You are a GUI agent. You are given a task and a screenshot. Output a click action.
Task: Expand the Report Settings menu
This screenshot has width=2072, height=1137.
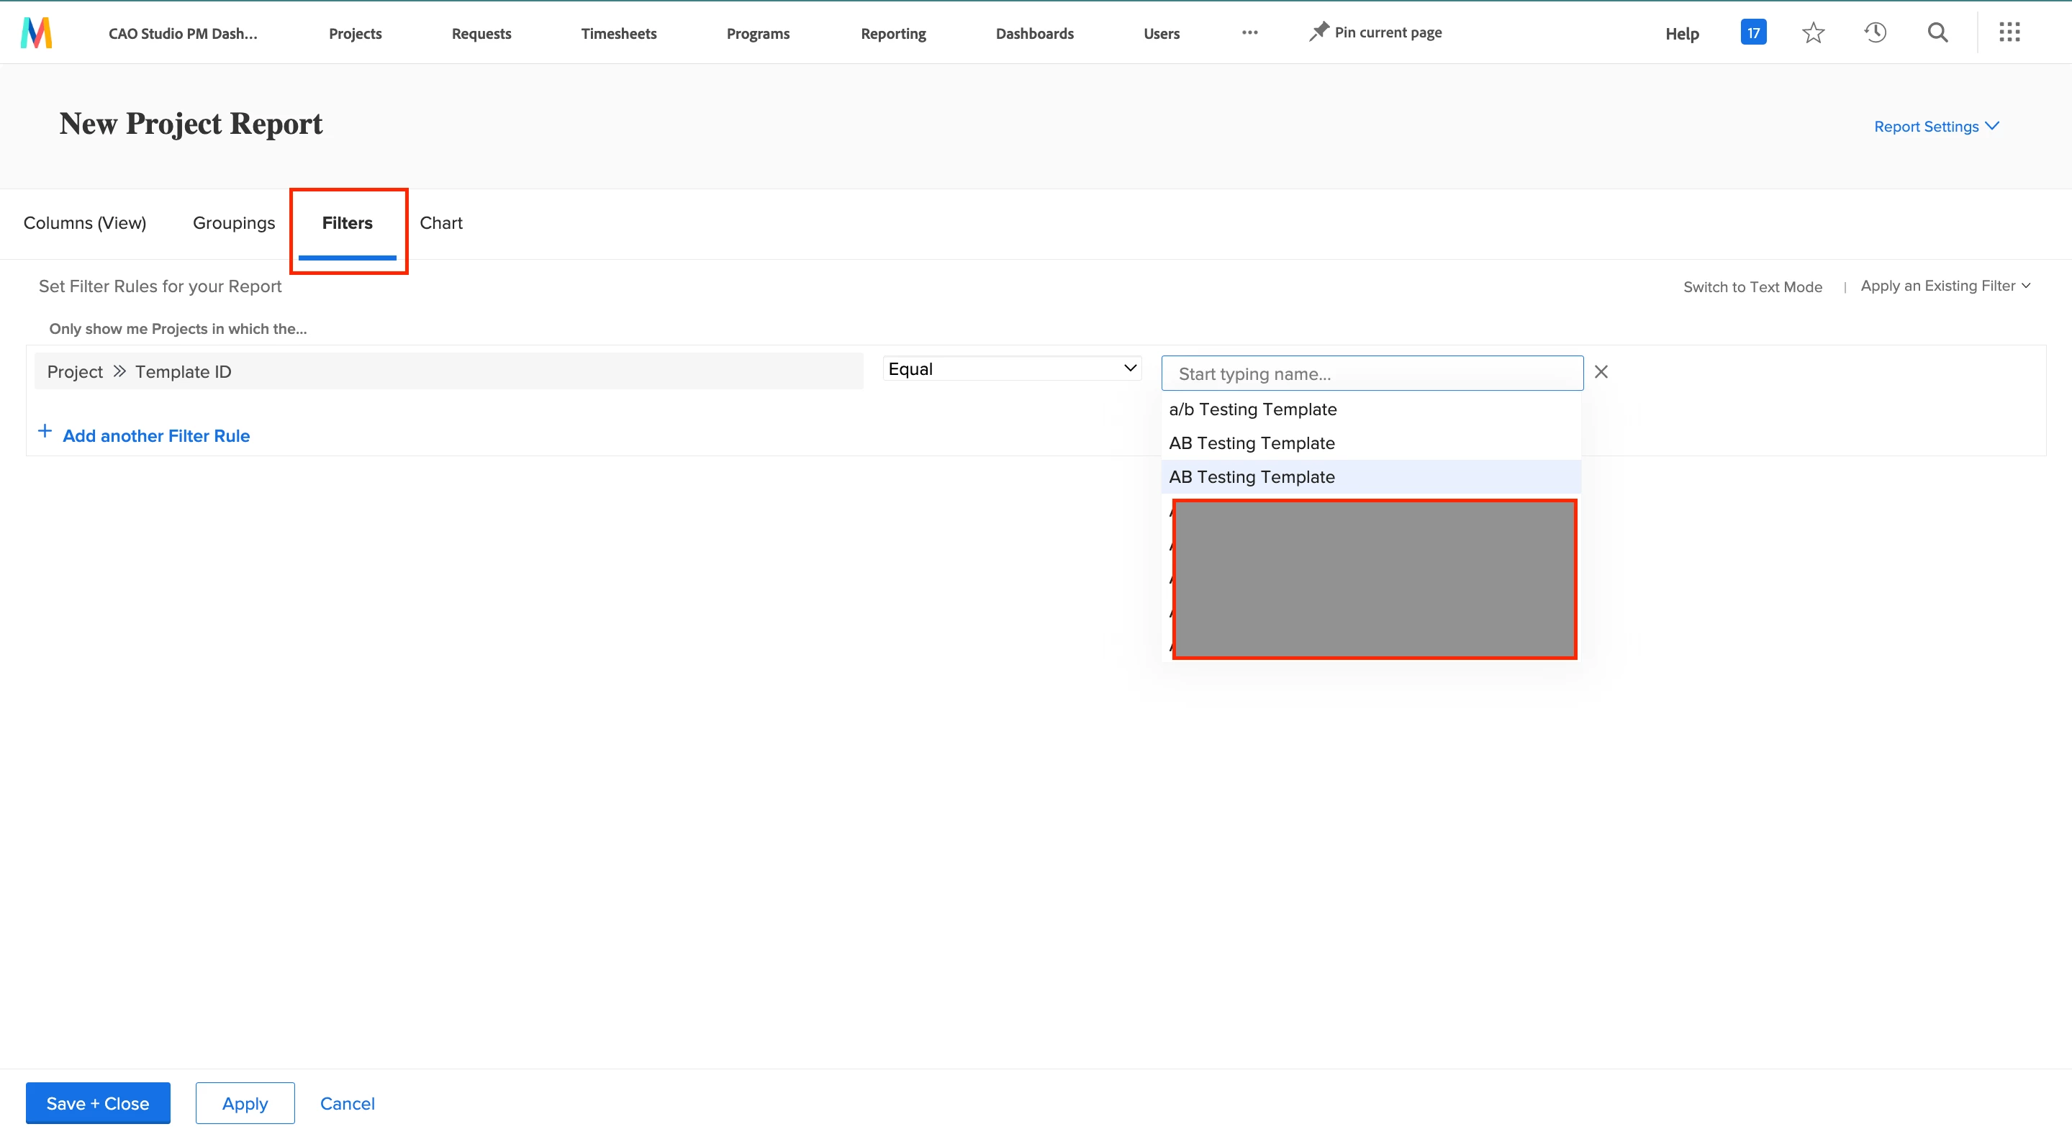(1936, 126)
